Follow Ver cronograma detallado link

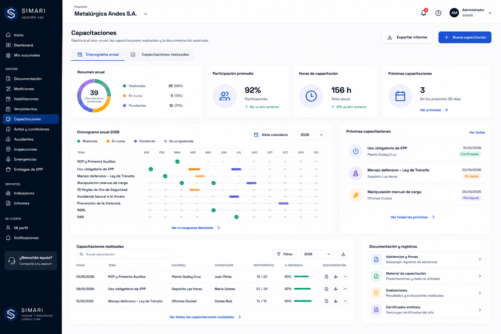196,228
